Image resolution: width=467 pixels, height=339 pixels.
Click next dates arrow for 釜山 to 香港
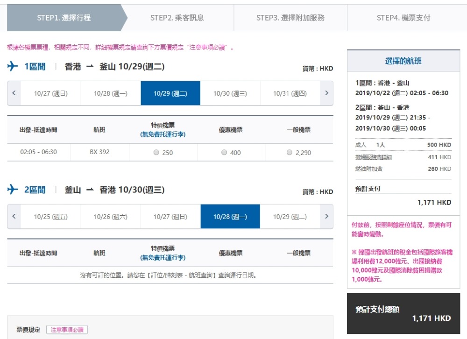pos(326,216)
